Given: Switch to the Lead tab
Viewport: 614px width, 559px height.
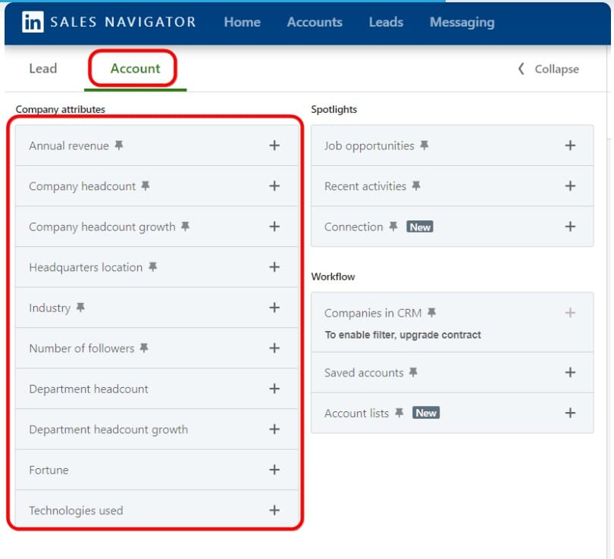Looking at the screenshot, I should click(43, 68).
